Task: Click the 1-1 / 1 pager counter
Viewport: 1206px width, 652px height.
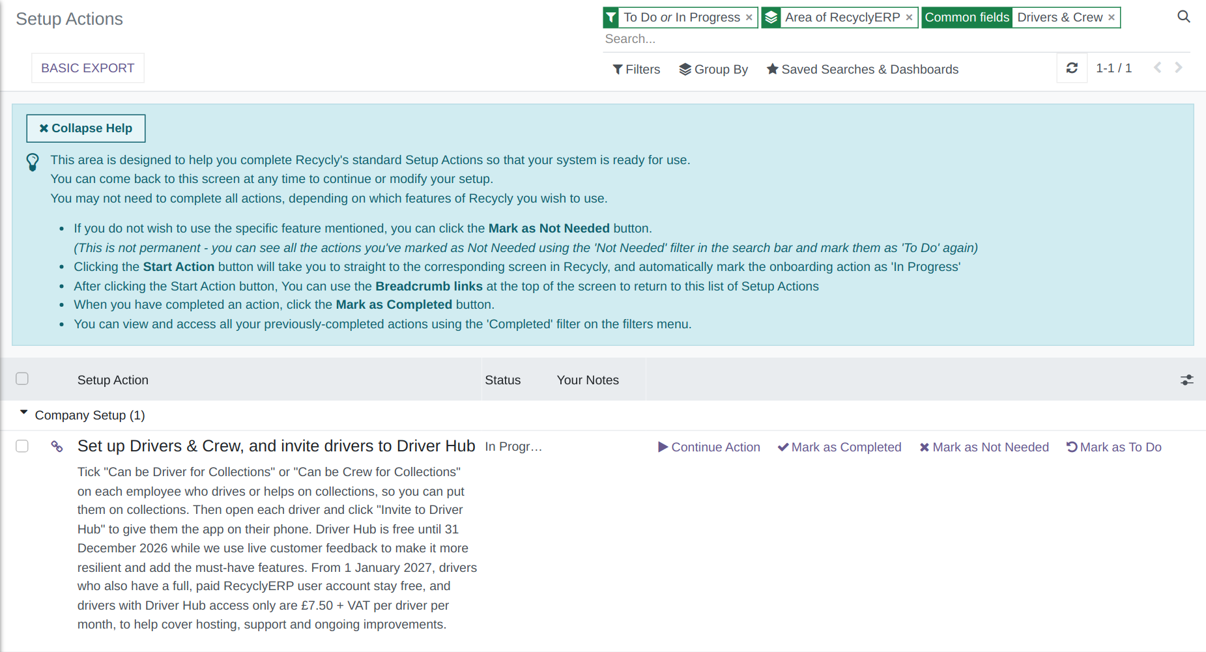Action: pyautogui.click(x=1113, y=68)
